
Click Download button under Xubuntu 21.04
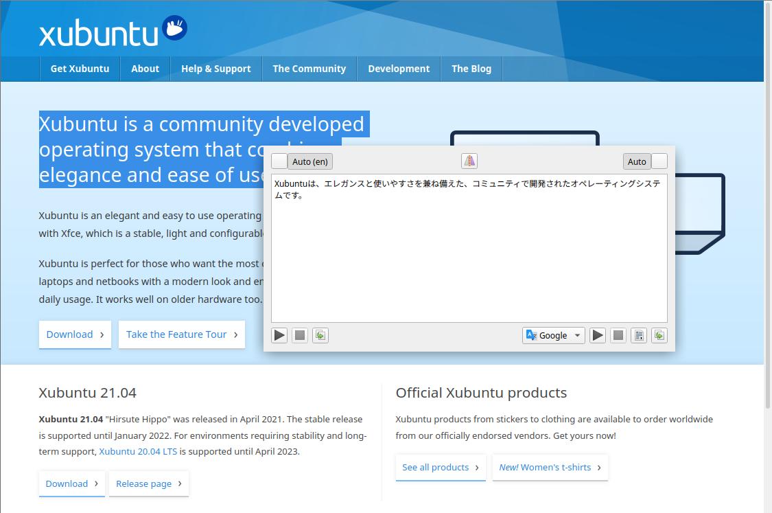coord(72,484)
